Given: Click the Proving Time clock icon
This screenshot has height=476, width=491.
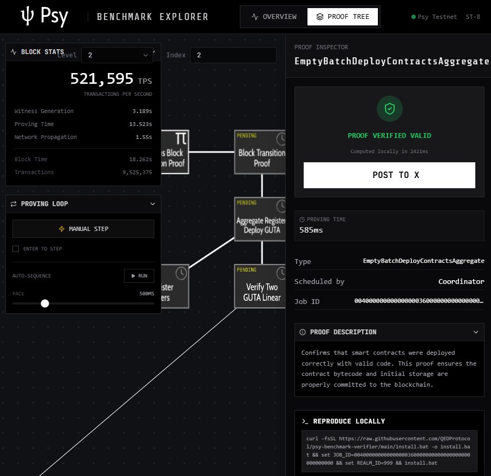Looking at the screenshot, I should [x=302, y=220].
